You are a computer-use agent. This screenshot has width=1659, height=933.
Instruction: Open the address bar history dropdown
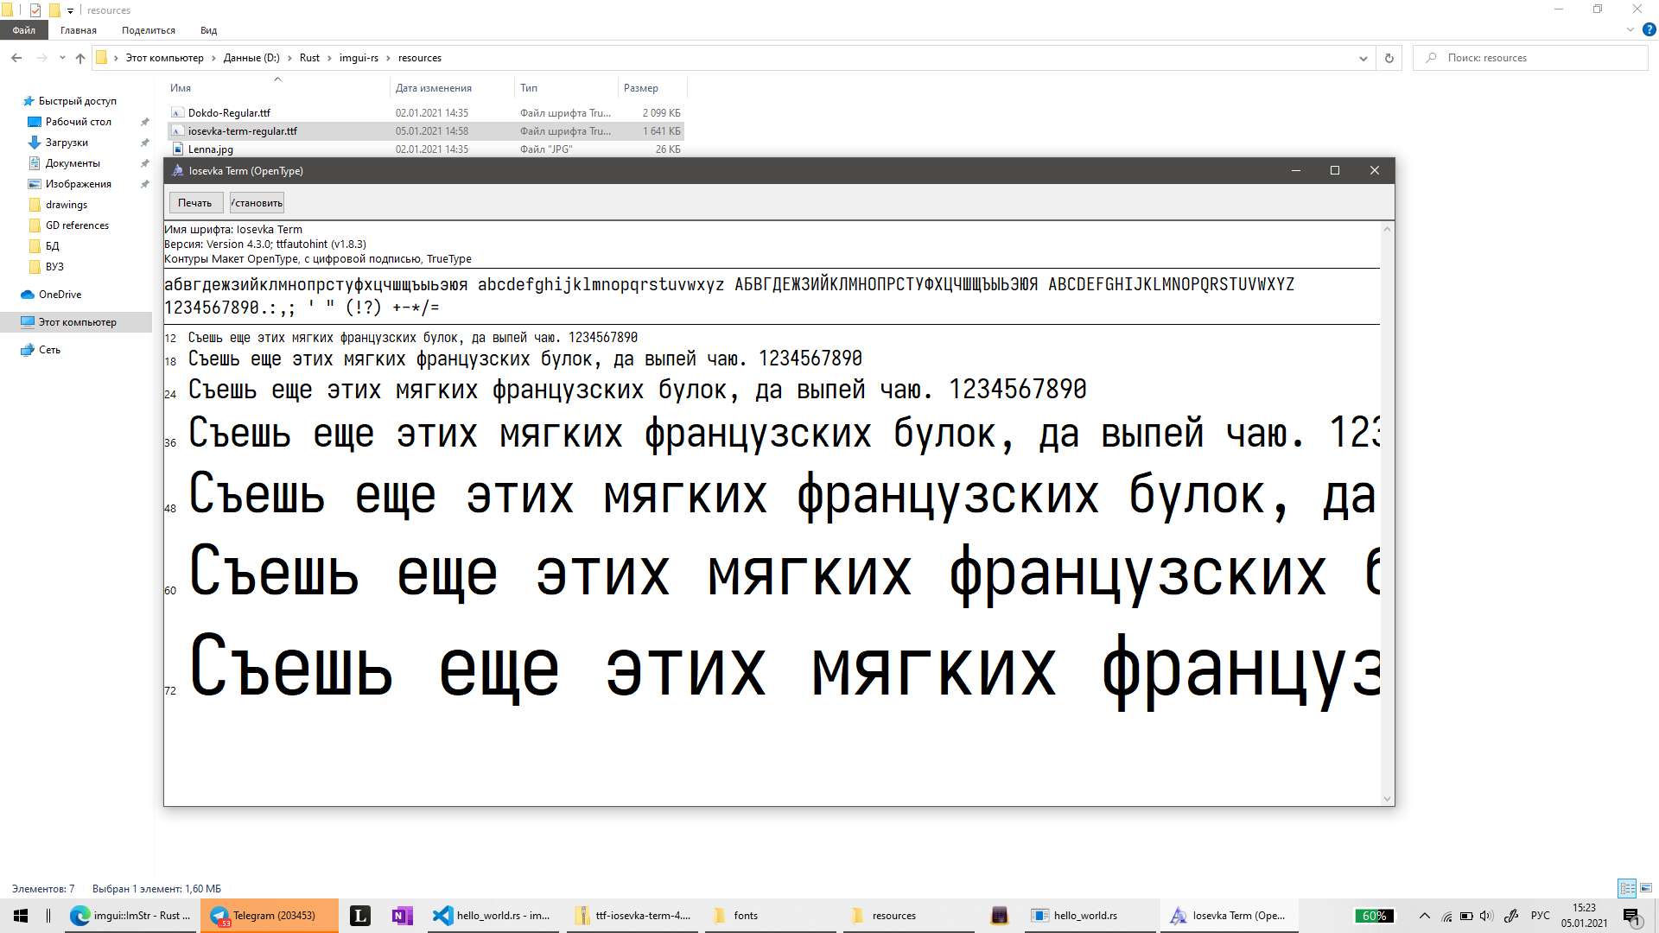(1363, 58)
